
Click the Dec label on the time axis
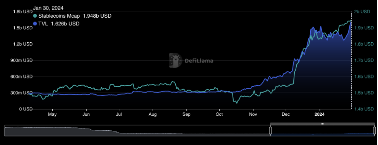pos(286,114)
